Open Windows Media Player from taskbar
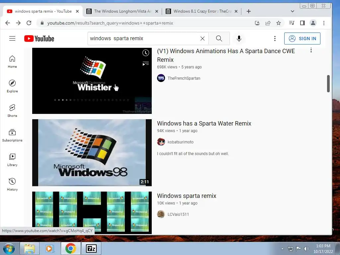This screenshot has height=255, width=340. (x=50, y=248)
